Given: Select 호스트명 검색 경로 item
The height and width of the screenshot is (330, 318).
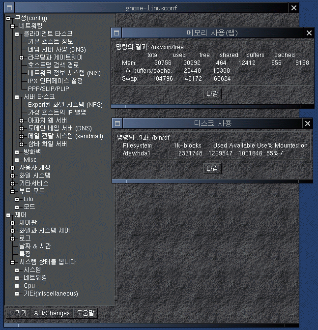Looking at the screenshot, I should coord(54,65).
